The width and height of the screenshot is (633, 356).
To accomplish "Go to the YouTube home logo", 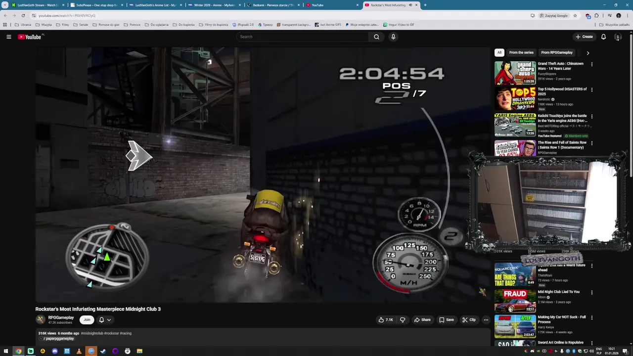I will point(30,37).
